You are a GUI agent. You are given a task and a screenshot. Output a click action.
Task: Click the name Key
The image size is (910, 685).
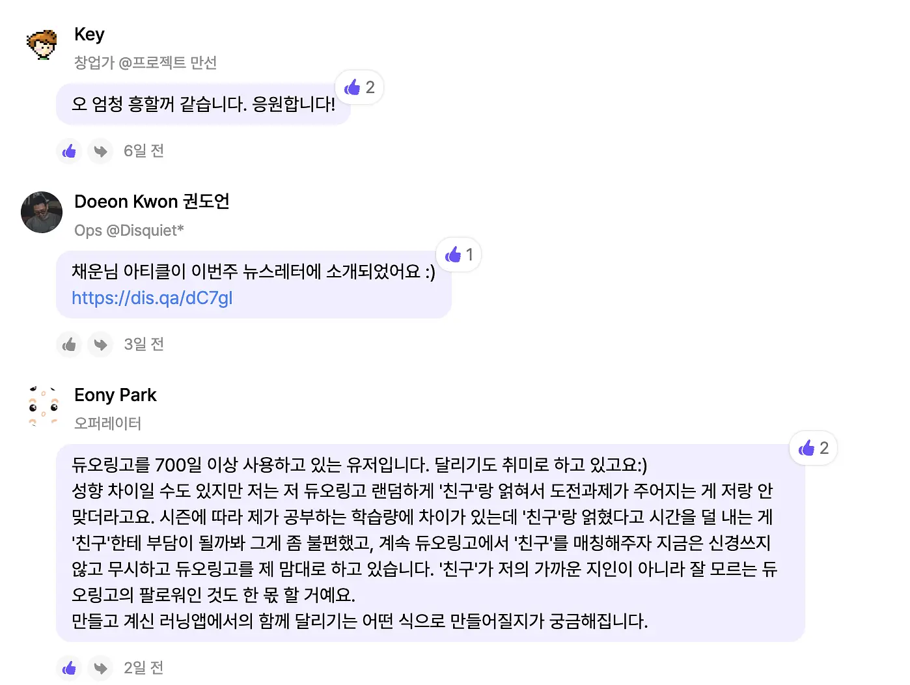point(89,34)
